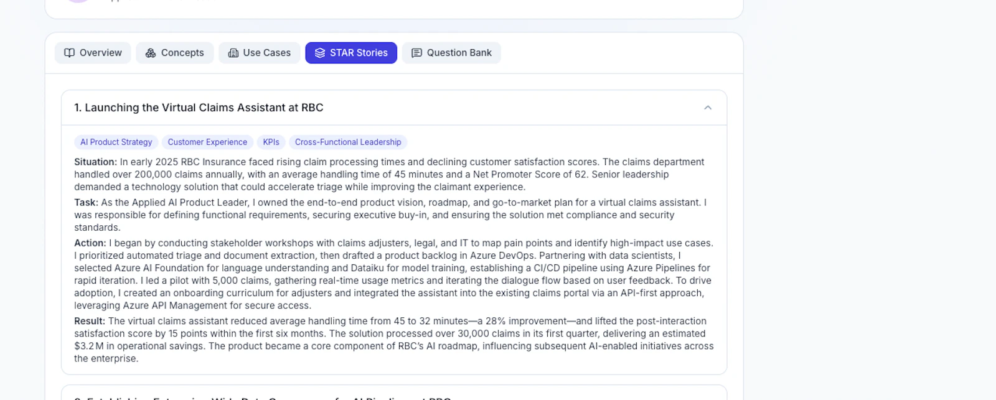The width and height of the screenshot is (996, 400).
Task: Click the text "Net Promoter Score of 62"
Action: [531, 175]
